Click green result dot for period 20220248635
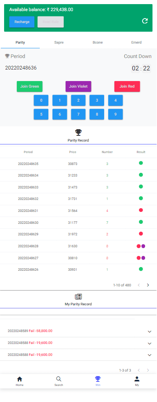Screen dimensions: 157x402 (x=141, y=163)
